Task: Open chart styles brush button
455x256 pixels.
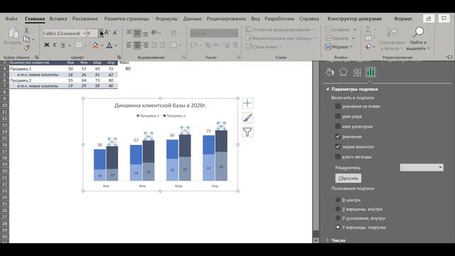Action: 247,117
